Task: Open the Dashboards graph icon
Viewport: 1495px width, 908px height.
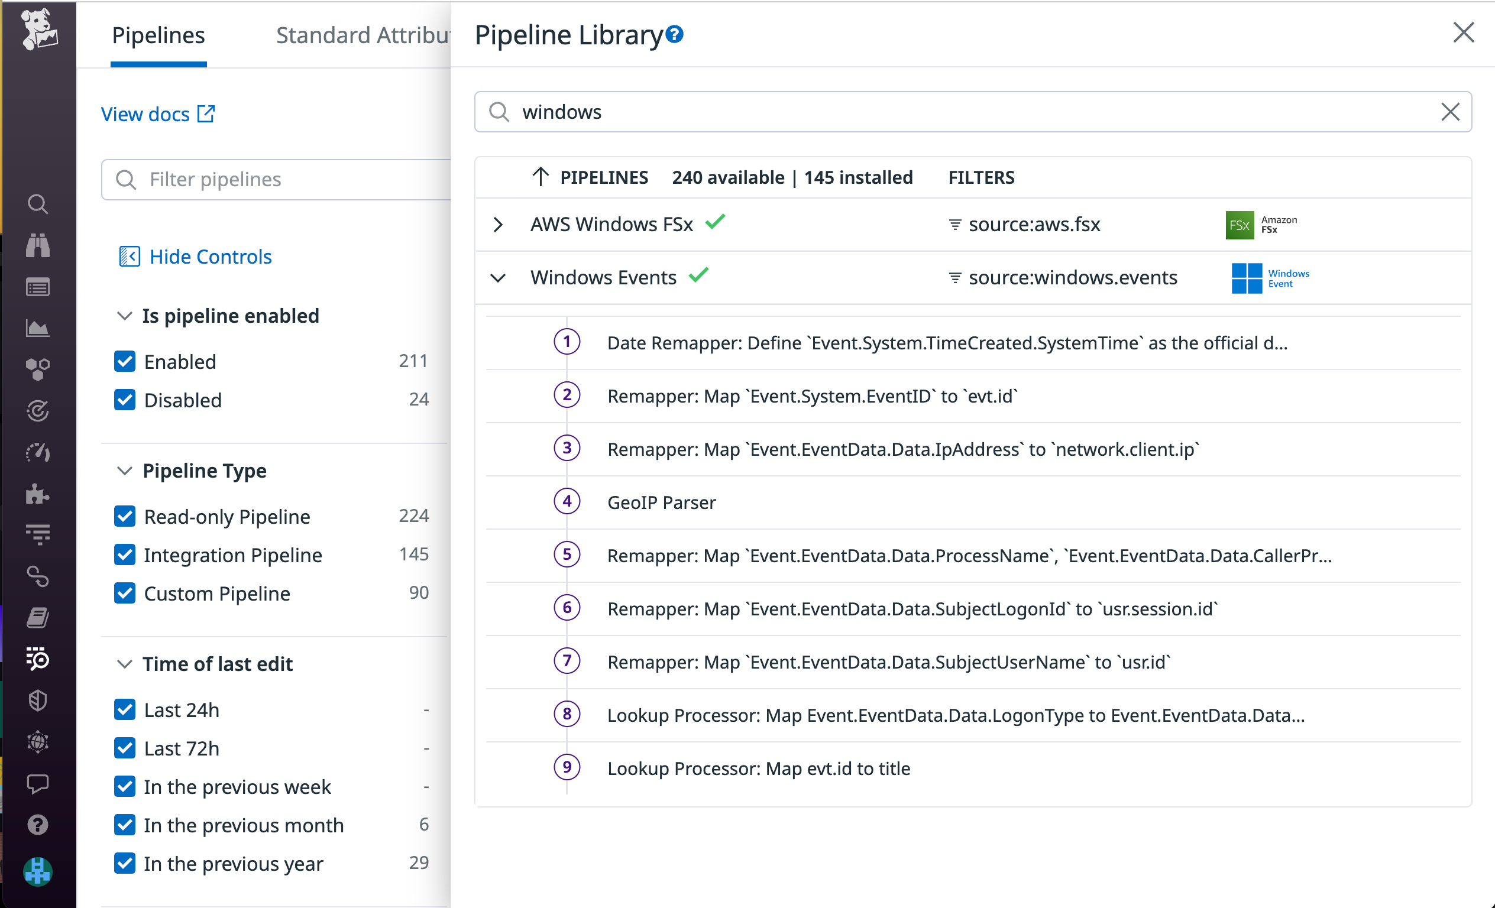Action: click(x=38, y=328)
